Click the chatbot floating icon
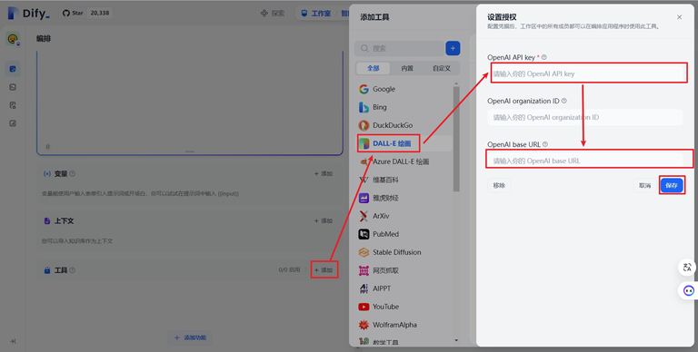 pos(688,290)
